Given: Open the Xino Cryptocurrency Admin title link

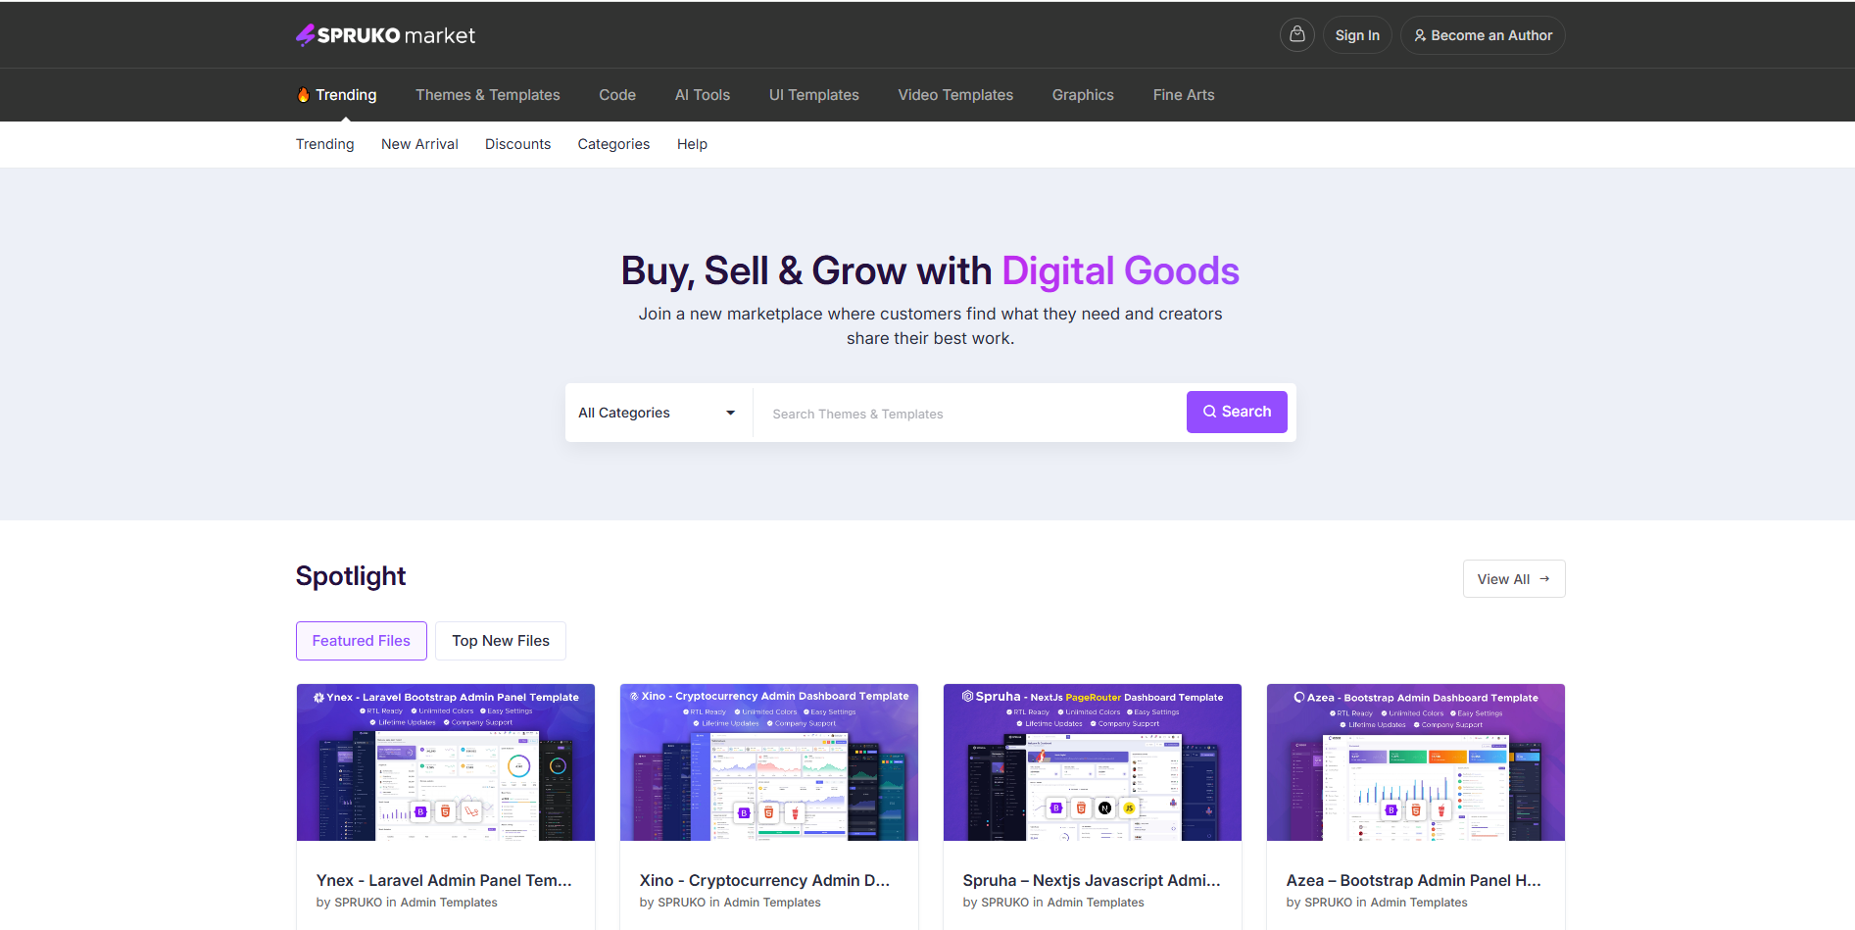Looking at the screenshot, I should coord(765,879).
